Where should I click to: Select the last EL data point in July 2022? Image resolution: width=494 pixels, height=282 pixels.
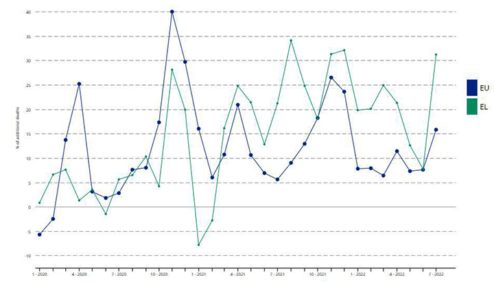click(436, 55)
